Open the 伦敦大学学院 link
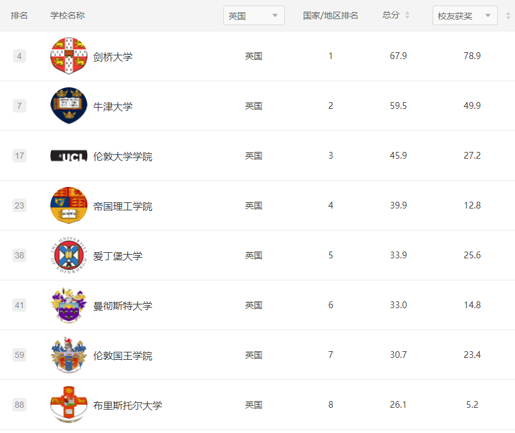Viewport: 515px width, 433px height. [123, 157]
